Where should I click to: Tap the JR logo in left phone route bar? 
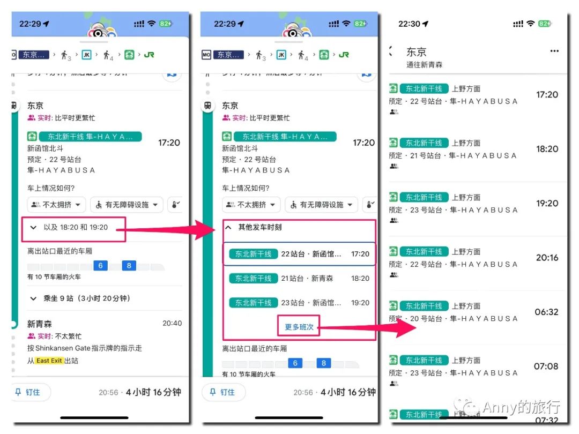point(149,55)
